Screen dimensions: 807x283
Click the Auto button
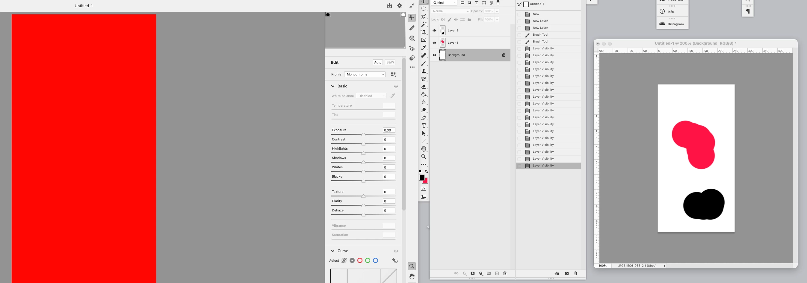click(x=377, y=62)
